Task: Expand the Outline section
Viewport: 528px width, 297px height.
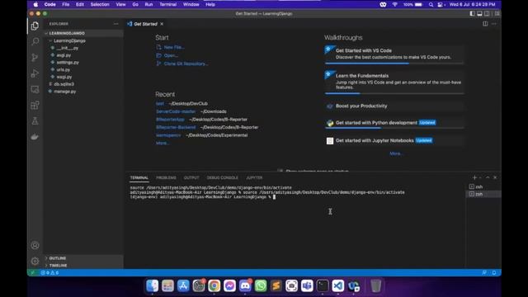Action: [82, 258]
